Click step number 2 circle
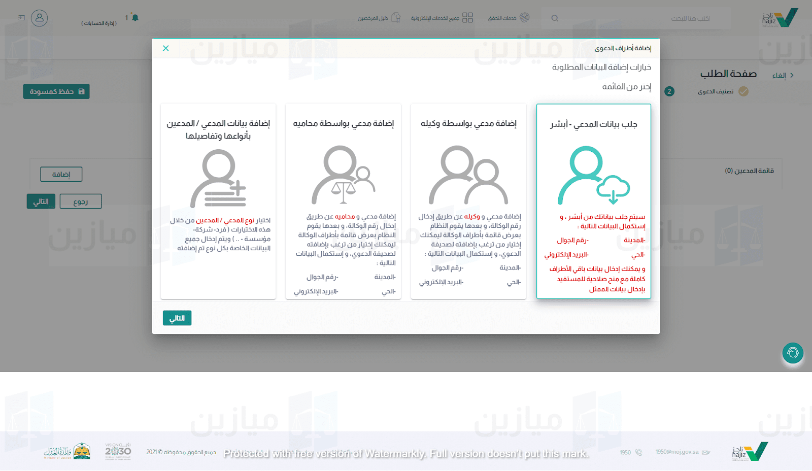 [x=669, y=91]
